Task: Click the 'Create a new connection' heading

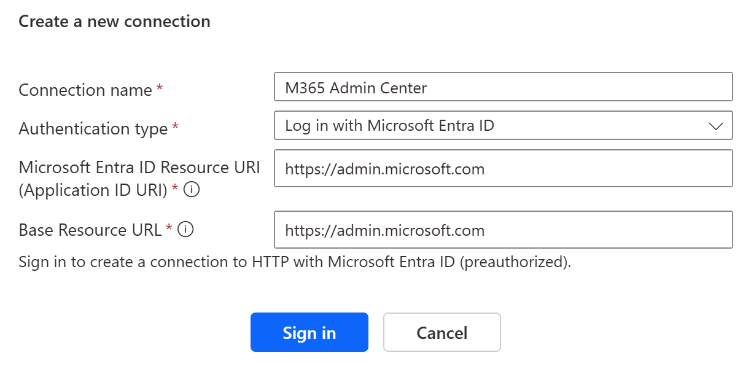Action: pyautogui.click(x=114, y=22)
